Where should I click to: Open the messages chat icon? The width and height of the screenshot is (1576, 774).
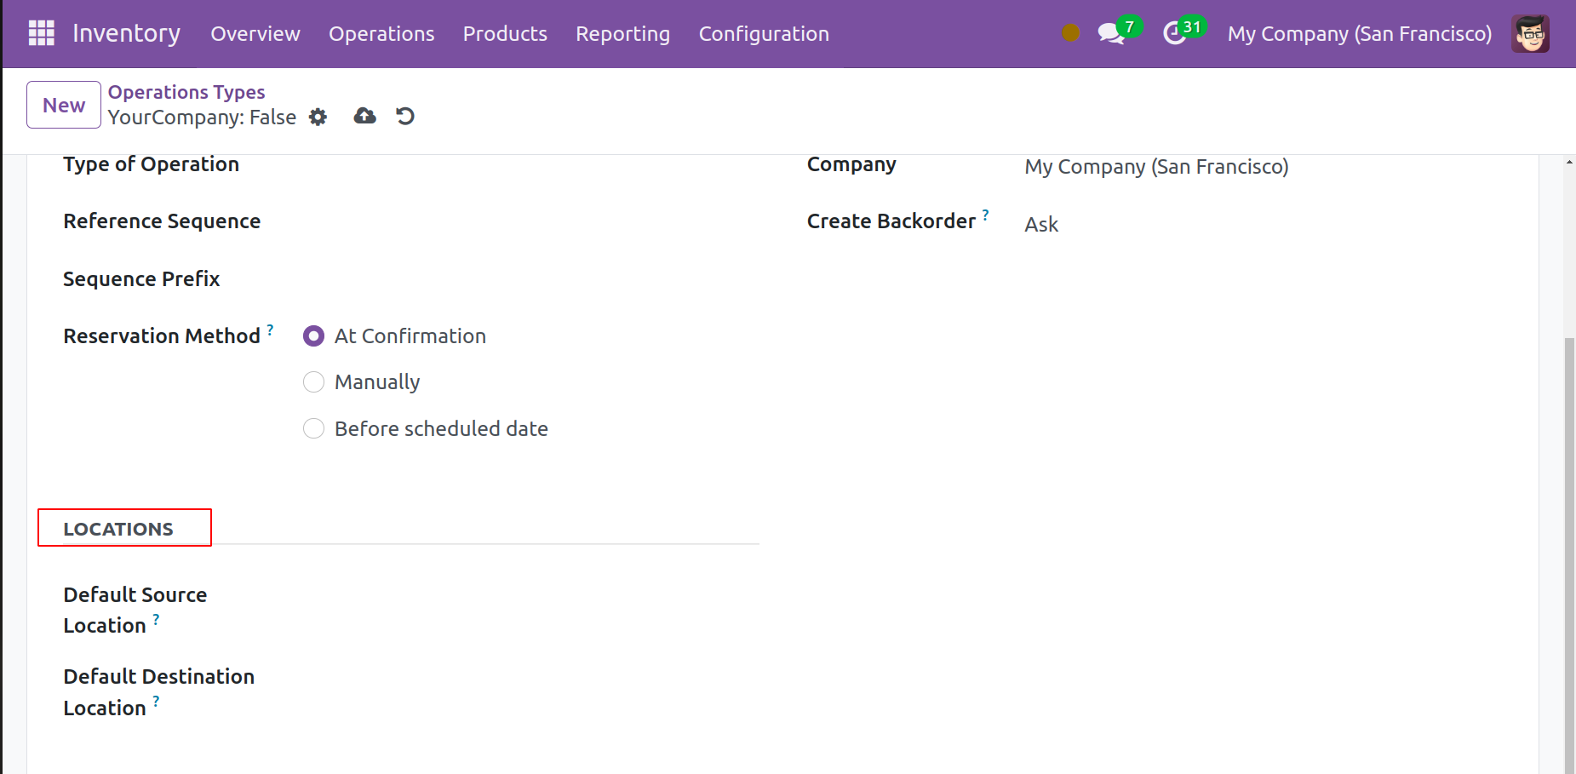coord(1110,33)
